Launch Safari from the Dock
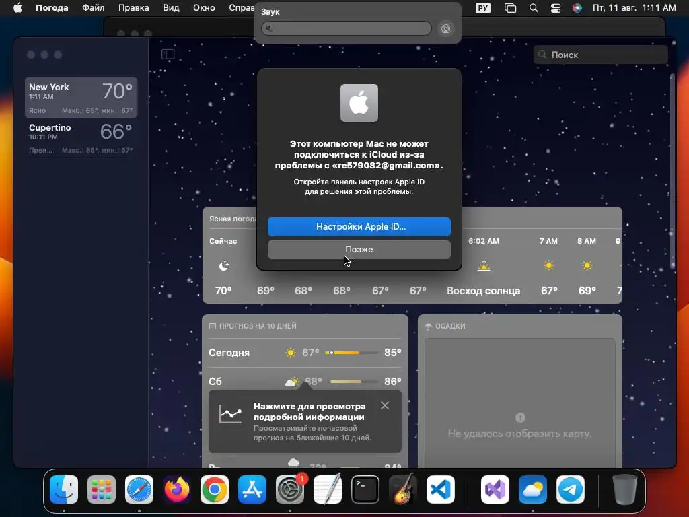 click(139, 489)
